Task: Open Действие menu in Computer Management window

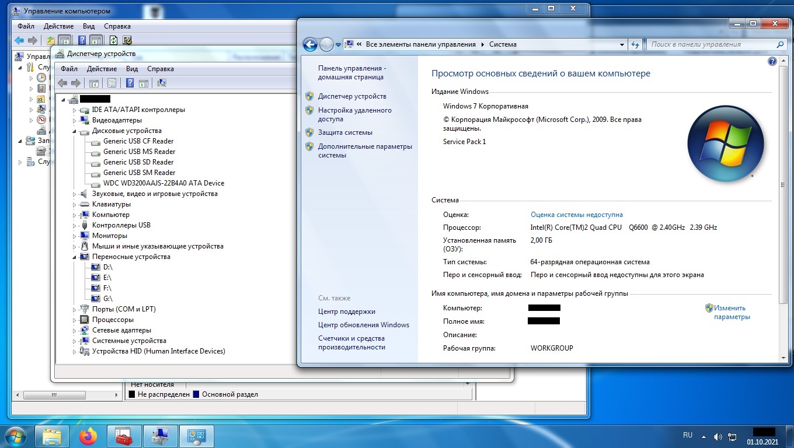Action: pyautogui.click(x=58, y=26)
